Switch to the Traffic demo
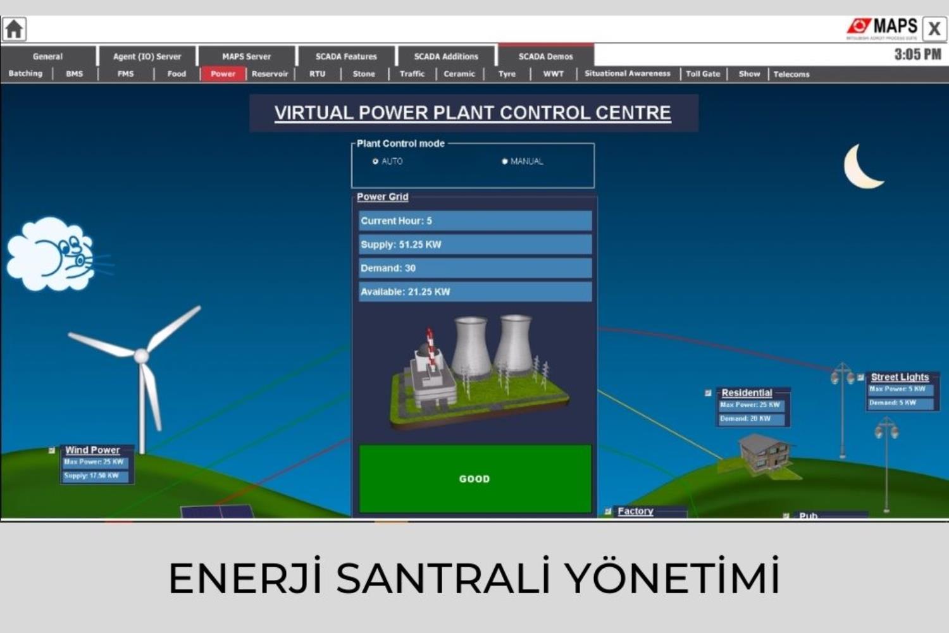 tap(412, 73)
